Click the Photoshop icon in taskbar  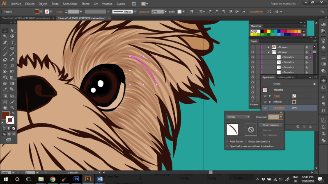76,179
